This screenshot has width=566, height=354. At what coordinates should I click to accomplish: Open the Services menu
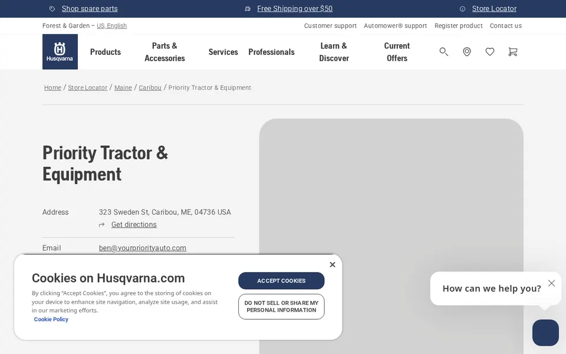(223, 52)
